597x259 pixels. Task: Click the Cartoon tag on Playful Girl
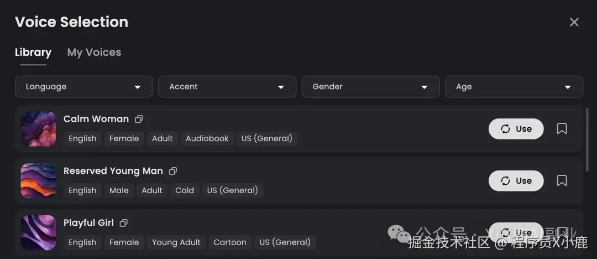point(230,242)
